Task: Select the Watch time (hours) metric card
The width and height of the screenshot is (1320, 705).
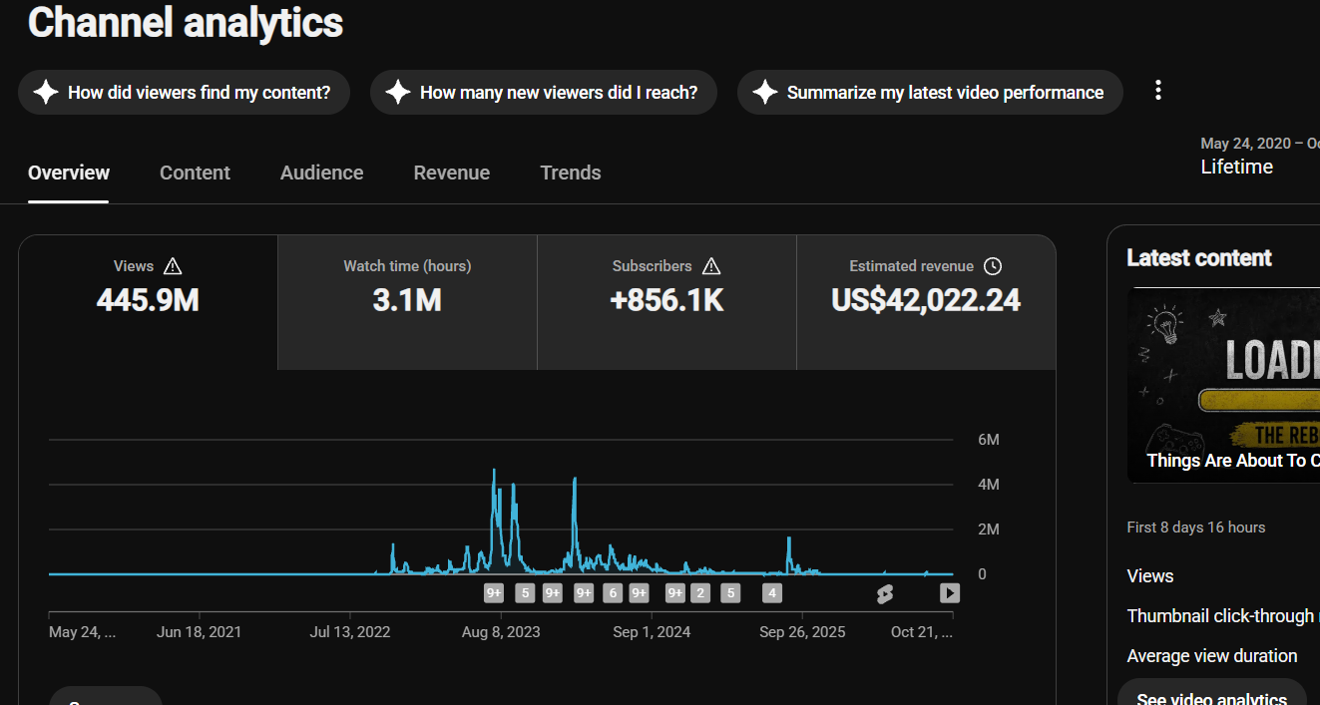Action: point(407,302)
